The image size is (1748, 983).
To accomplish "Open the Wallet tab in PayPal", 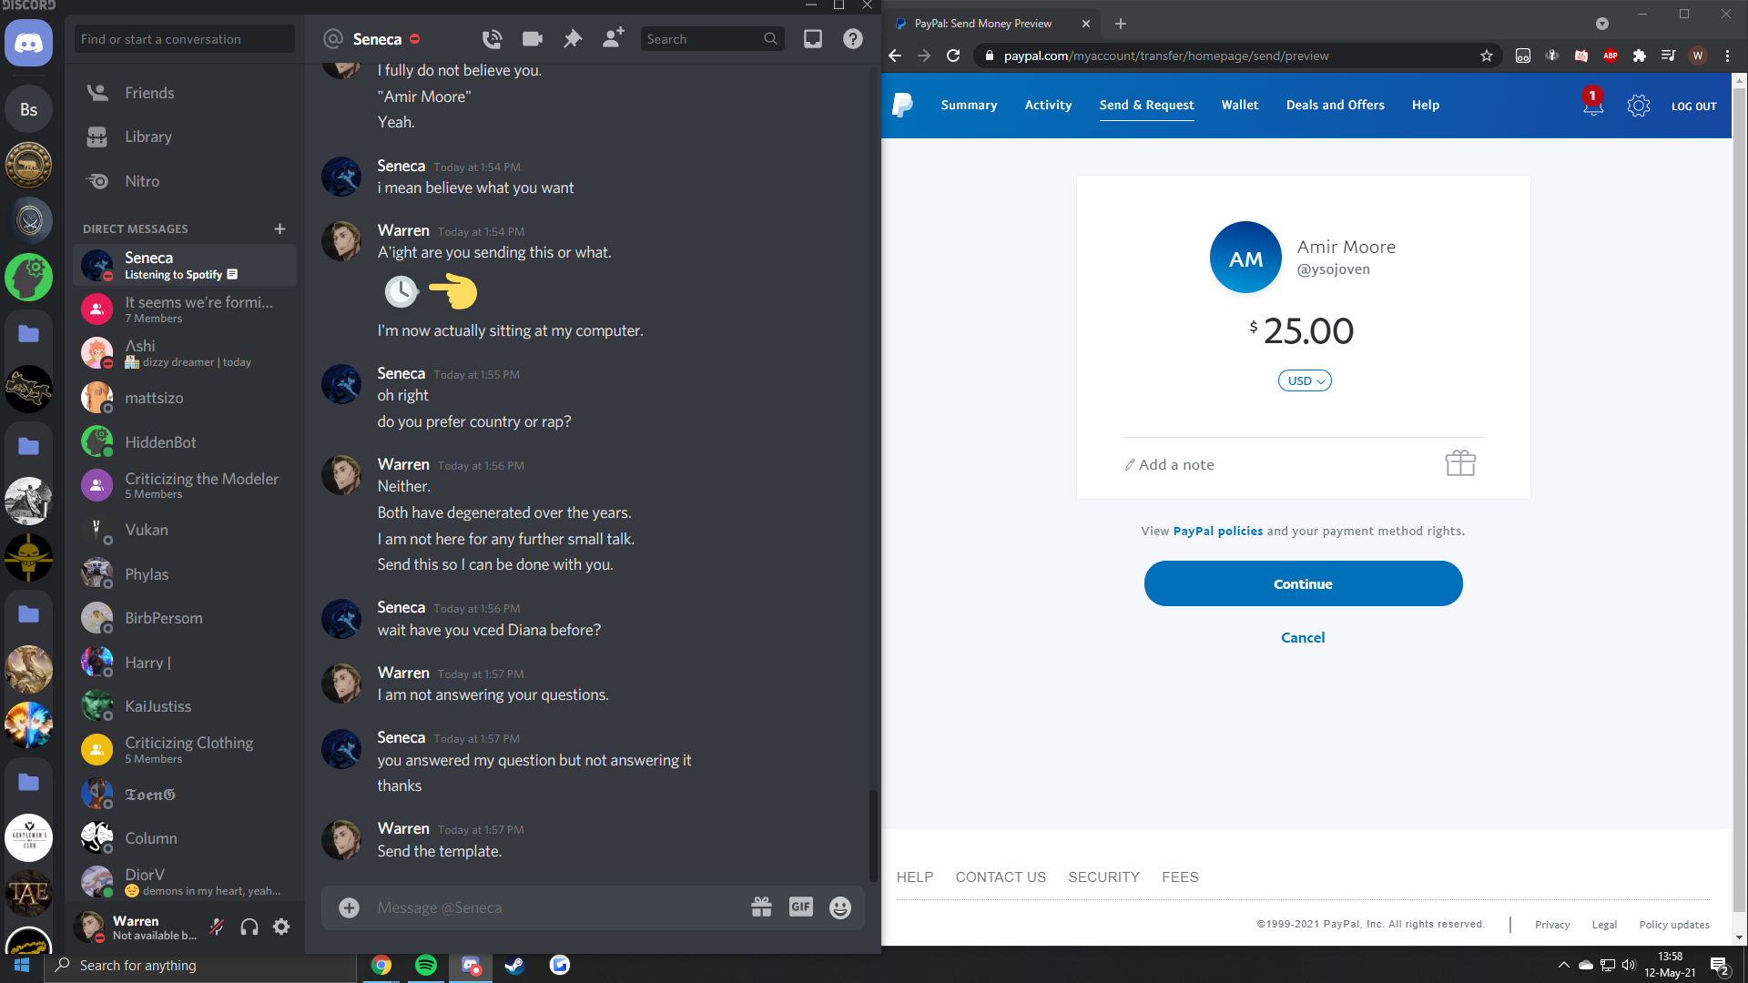I will (x=1240, y=105).
